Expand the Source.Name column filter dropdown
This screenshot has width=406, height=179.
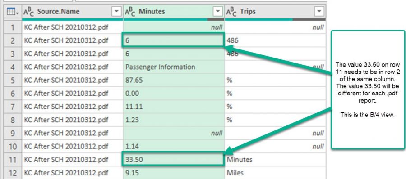tap(116, 11)
